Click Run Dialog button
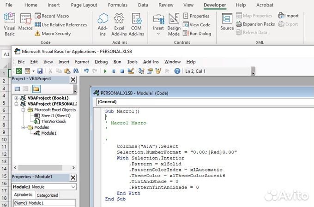 point(197,33)
